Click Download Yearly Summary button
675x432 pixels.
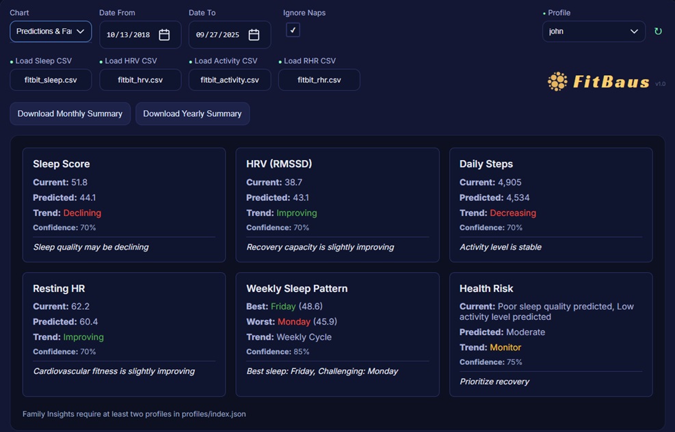point(192,113)
